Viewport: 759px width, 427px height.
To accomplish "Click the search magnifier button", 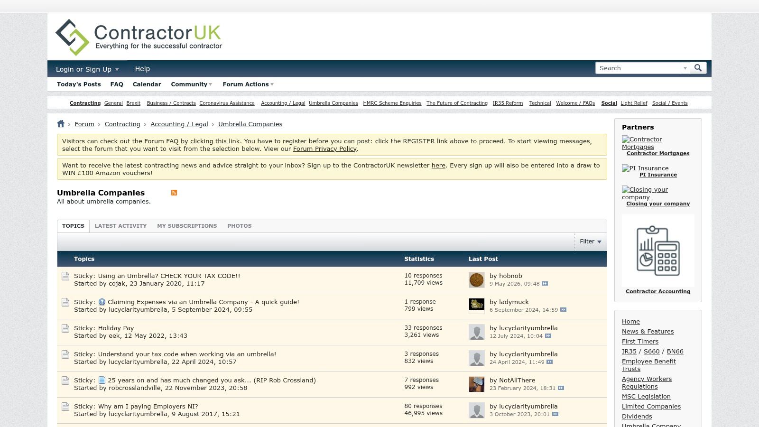I will [698, 68].
